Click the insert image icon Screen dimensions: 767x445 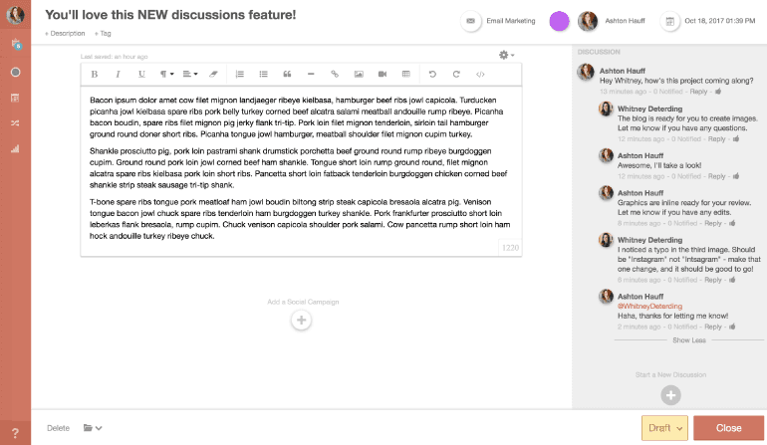[x=359, y=74]
